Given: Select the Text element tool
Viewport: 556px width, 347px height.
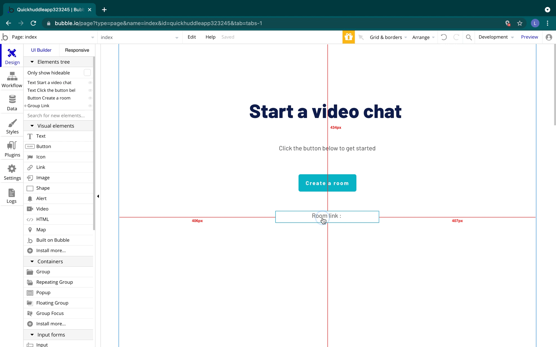Looking at the screenshot, I should tap(58, 136).
